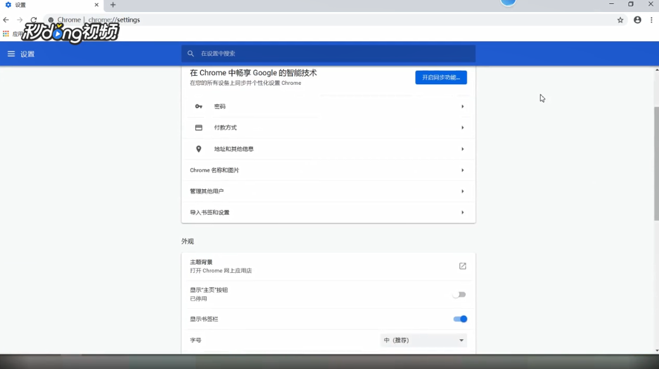Viewport: 659px width, 369px height.
Task: Expand the Chrome 名称和图片 row chevron
Action: [463, 170]
